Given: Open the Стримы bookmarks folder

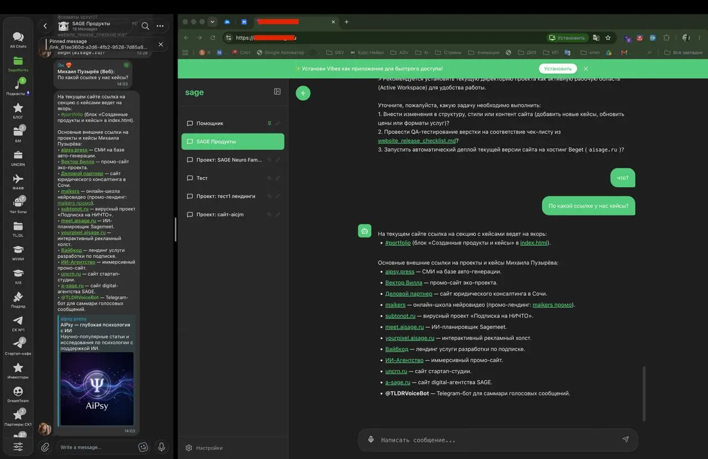Looking at the screenshot, I should [447, 53].
